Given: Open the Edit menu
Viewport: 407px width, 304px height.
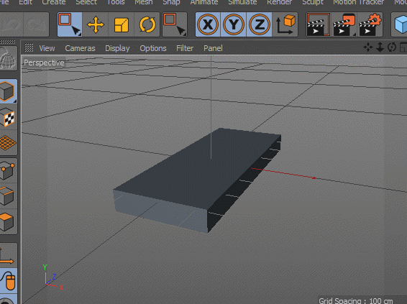Looking at the screenshot, I should click(25, 2).
